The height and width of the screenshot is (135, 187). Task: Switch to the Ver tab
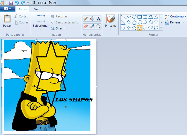pos(36,9)
